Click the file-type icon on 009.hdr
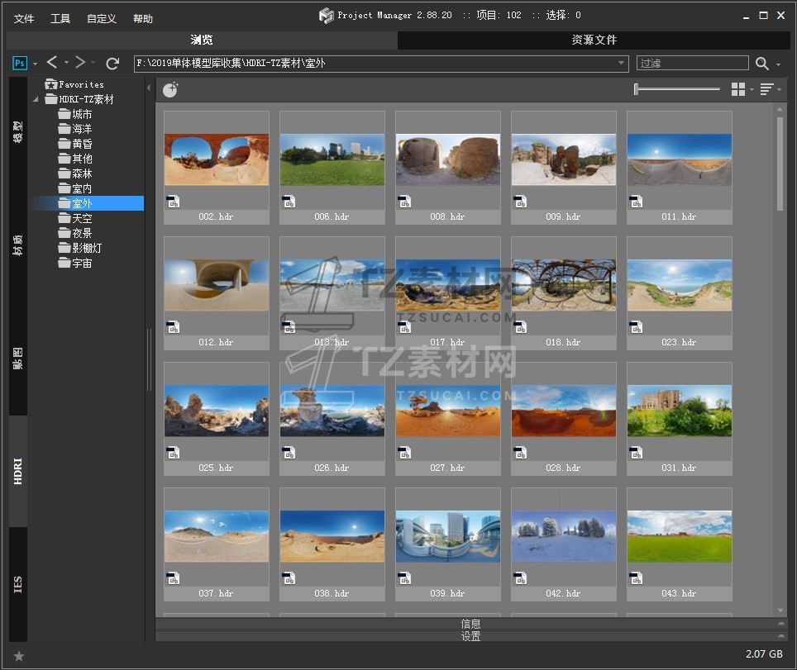Image resolution: width=797 pixels, height=670 pixels. 521,202
